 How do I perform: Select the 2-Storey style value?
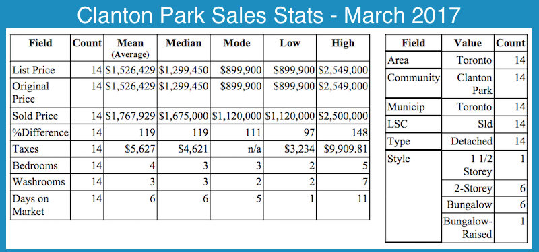pyautogui.click(x=472, y=188)
